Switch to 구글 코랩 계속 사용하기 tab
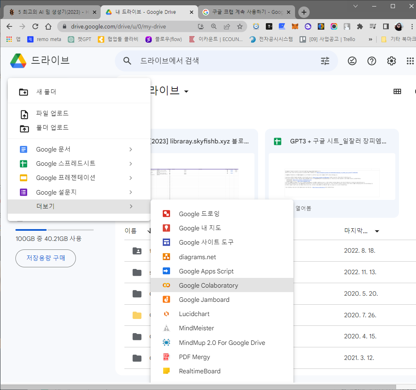Image resolution: width=416 pixels, height=390 pixels. [x=246, y=12]
